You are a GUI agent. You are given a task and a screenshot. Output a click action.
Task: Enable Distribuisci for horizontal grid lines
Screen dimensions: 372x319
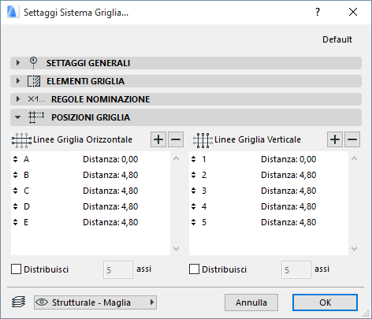pos(16,269)
